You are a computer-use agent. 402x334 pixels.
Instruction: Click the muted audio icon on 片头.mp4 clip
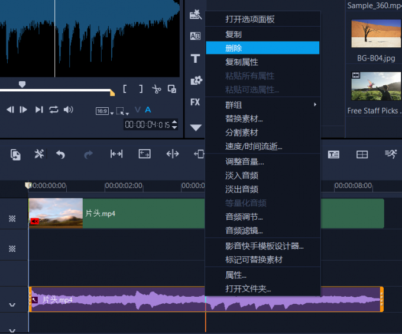pos(35,221)
